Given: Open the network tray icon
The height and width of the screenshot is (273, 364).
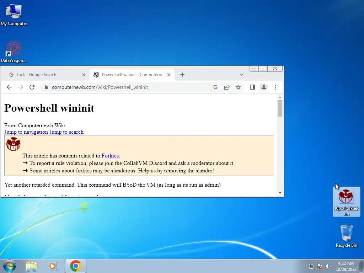Looking at the screenshot, I should (x=311, y=266).
